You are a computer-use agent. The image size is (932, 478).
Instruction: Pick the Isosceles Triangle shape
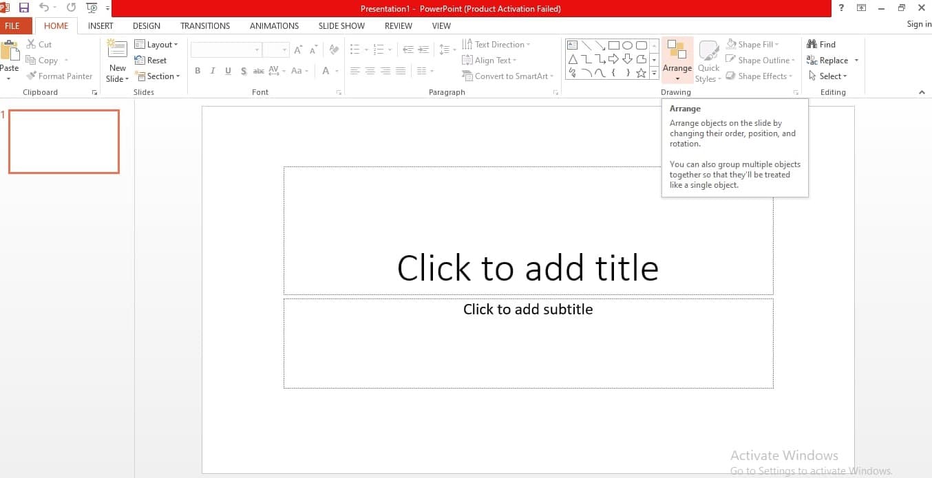coord(572,59)
